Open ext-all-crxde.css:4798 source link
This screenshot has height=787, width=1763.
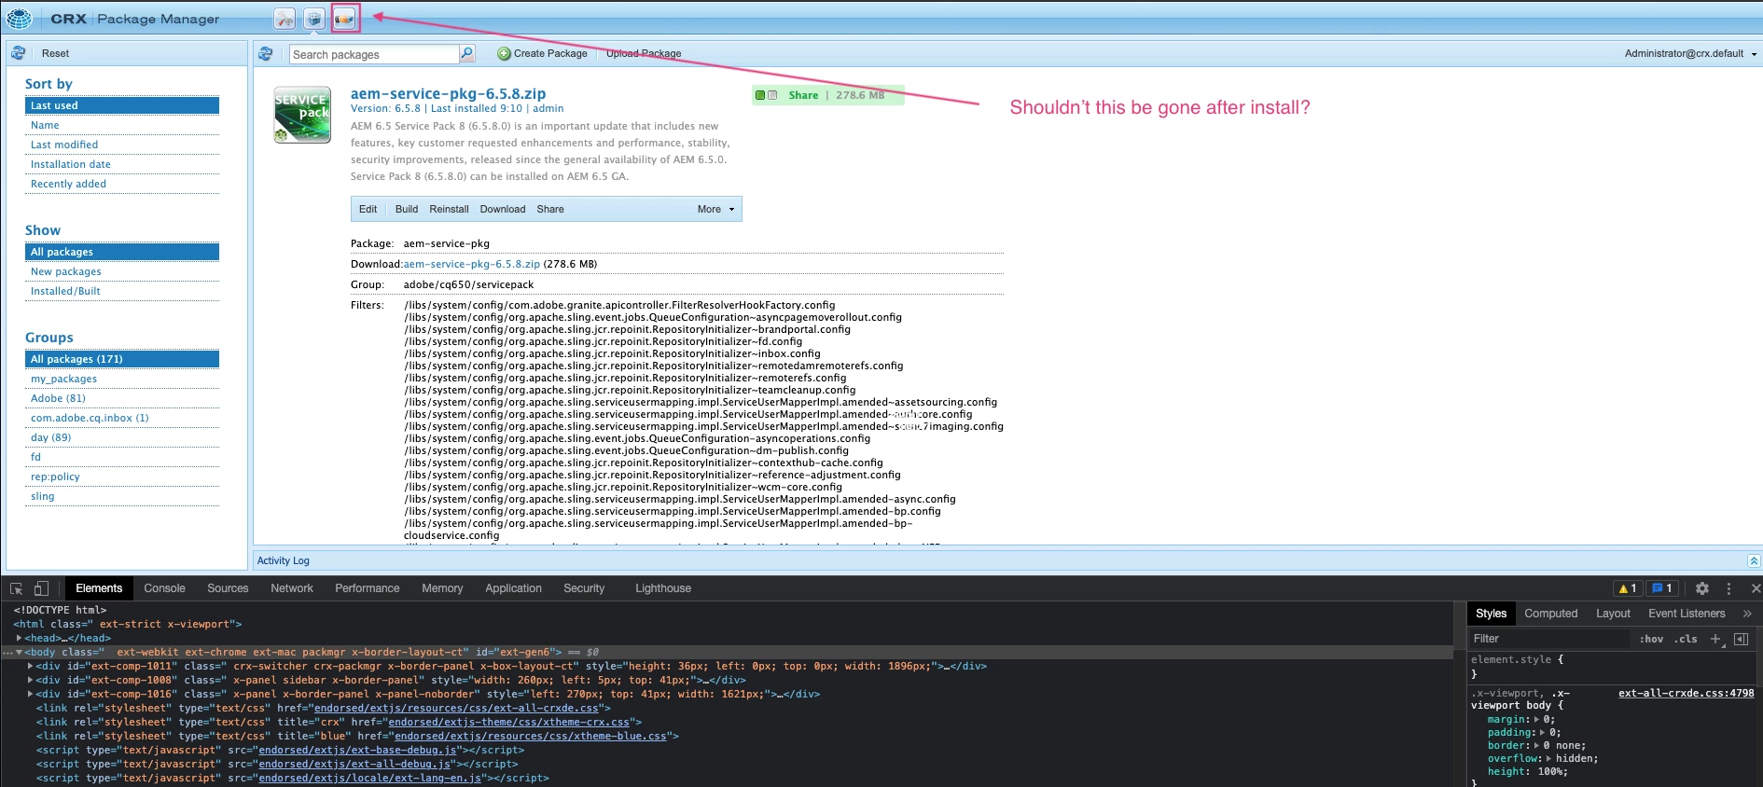click(1686, 693)
